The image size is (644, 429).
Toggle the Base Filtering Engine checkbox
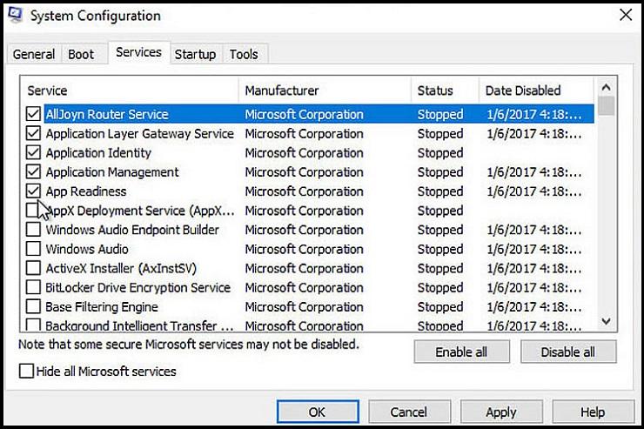(33, 306)
